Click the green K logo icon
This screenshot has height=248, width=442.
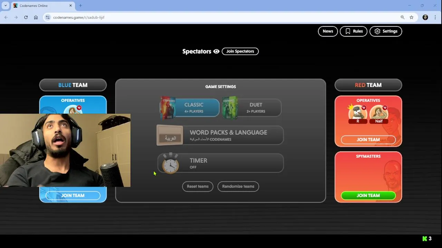point(425,239)
